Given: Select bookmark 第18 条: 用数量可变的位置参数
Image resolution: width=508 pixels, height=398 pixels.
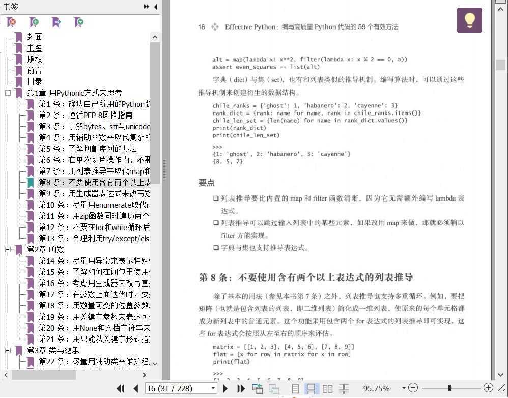Looking at the screenshot, I should 94,306.
